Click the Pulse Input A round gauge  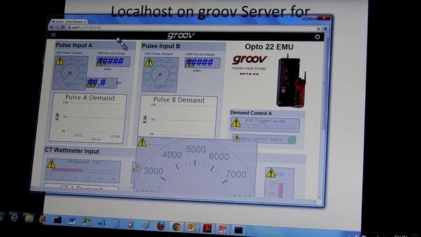pyautogui.click(x=70, y=73)
